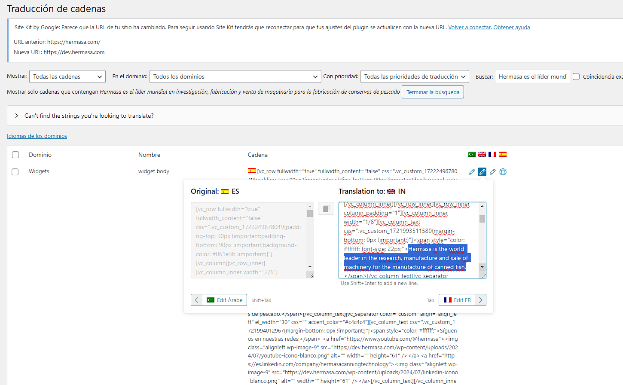Click the 'Nueva URL: https://dev.hermasa.com' text
The image size is (623, 385).
(x=59, y=52)
